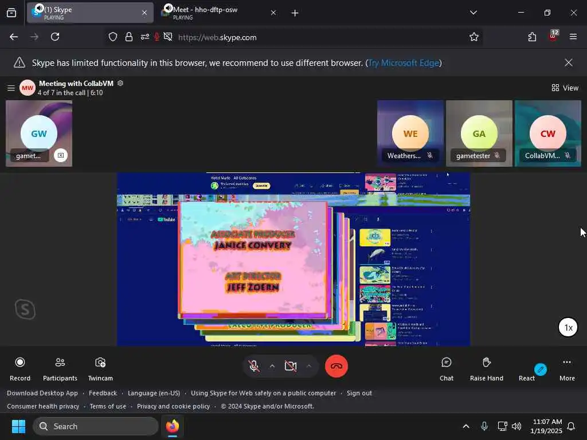Open Firefox View icon
Viewport: 587px width, 440px height.
[x=11, y=13]
